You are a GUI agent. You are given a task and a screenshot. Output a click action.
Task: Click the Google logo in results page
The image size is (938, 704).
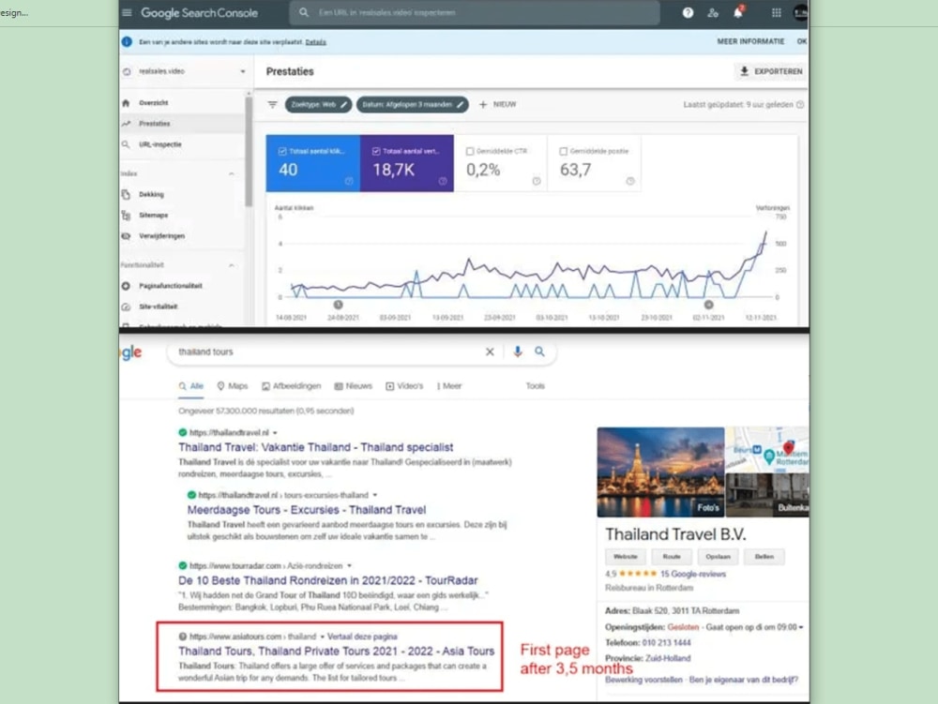click(x=130, y=352)
